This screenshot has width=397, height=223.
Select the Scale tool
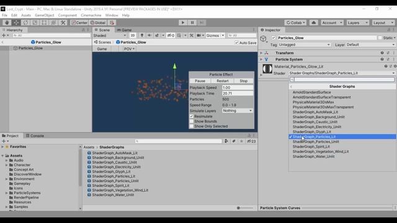pyautogui.click(x=35, y=22)
